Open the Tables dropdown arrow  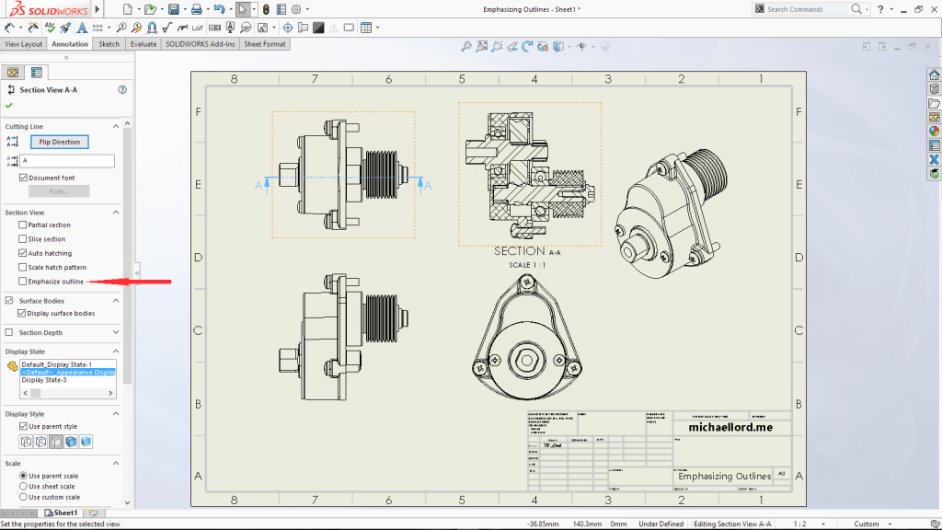point(377,28)
